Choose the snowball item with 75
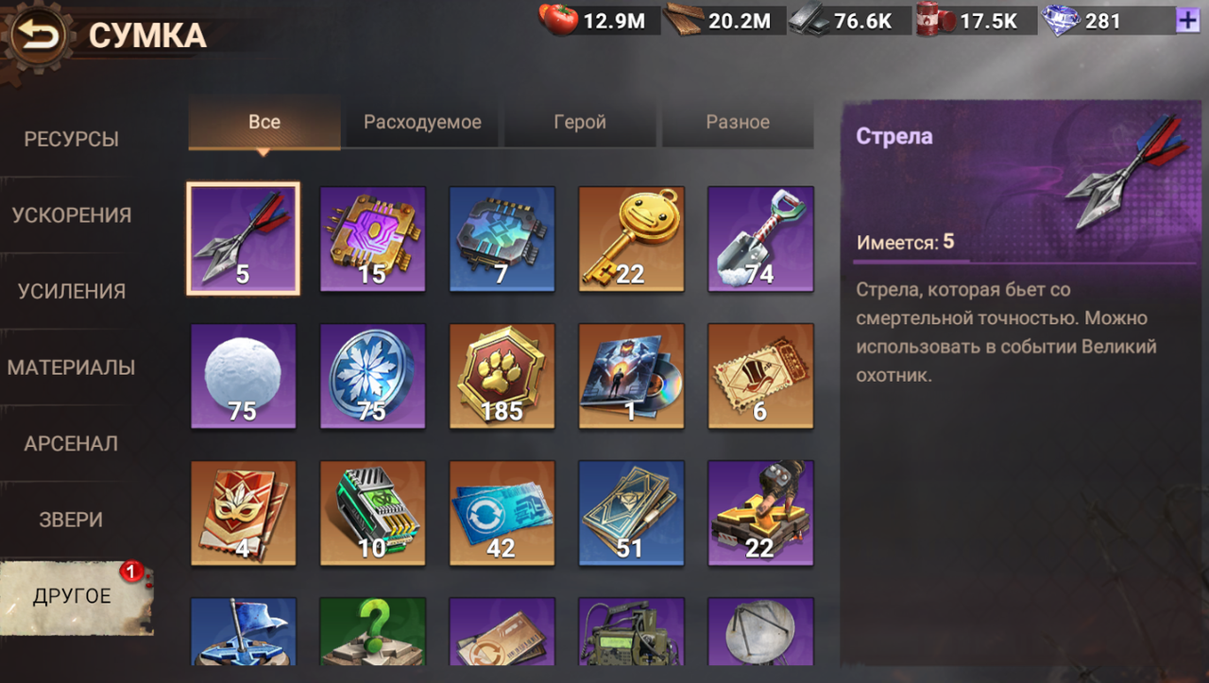1209x683 pixels. click(244, 376)
